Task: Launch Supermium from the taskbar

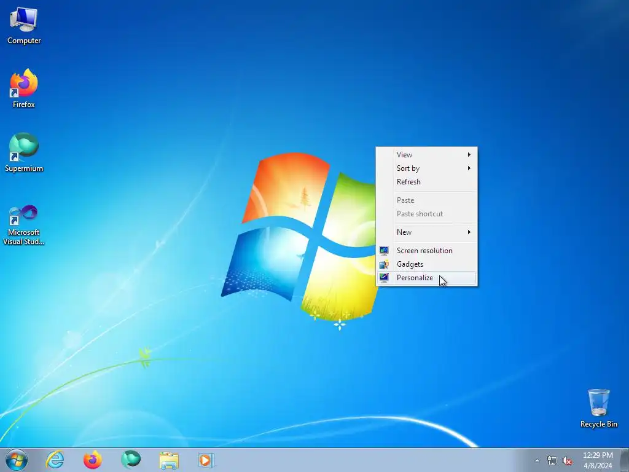Action: 131,460
